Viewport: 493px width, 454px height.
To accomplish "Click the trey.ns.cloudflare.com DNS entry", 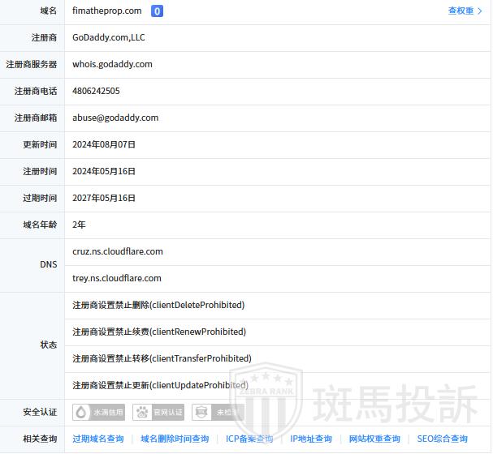I will 117,278.
